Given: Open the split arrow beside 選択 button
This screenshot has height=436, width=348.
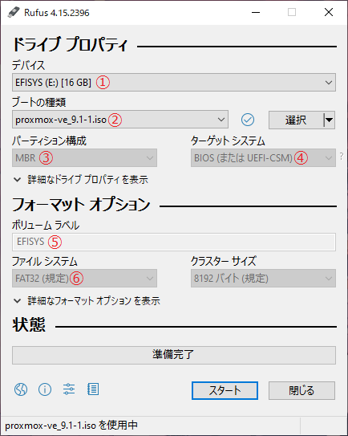Looking at the screenshot, I should pos(330,120).
